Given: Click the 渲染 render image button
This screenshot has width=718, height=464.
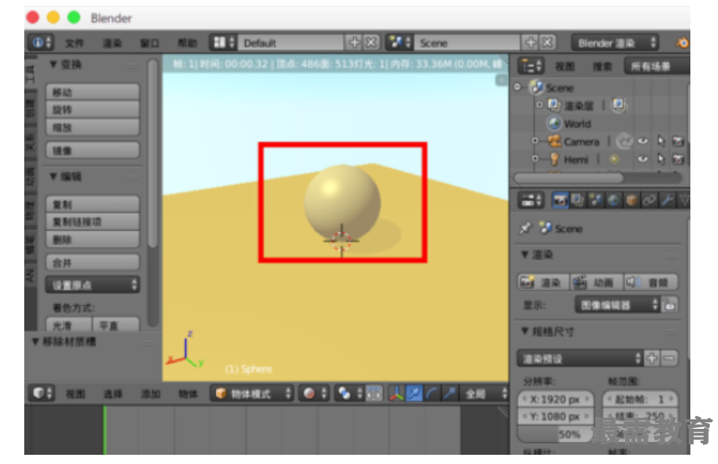Looking at the screenshot, I should tap(544, 282).
